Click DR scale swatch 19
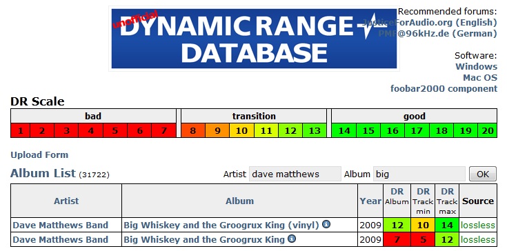The width and height of the screenshot is (507, 251). (x=466, y=130)
